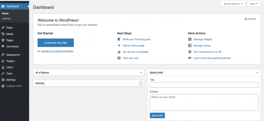264x121 pixels.
Task: Click the Collapse menu arrow icon
Action: click(x=3, y=86)
